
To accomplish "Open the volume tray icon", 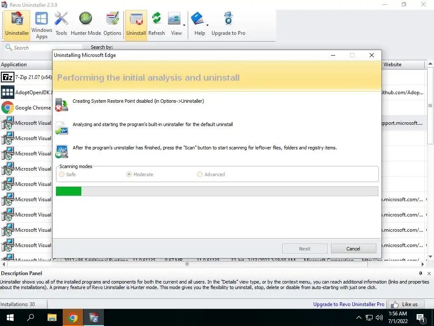I will (x=379, y=318).
